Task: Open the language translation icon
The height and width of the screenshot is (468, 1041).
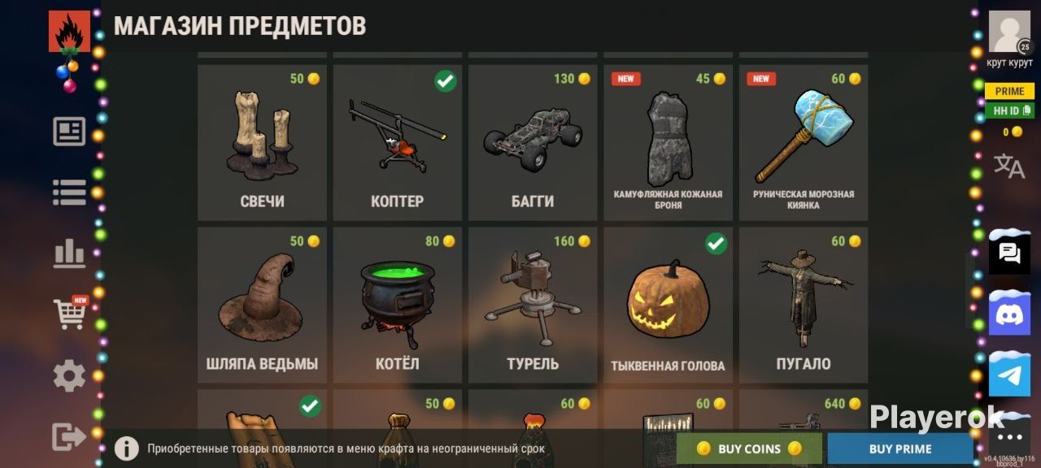Action: tap(1009, 166)
